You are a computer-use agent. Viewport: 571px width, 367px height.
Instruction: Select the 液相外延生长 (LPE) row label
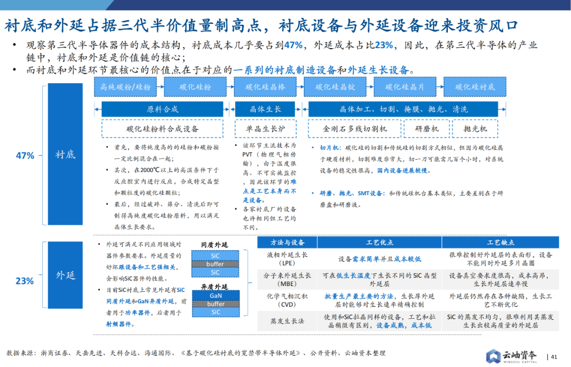pyautogui.click(x=287, y=259)
